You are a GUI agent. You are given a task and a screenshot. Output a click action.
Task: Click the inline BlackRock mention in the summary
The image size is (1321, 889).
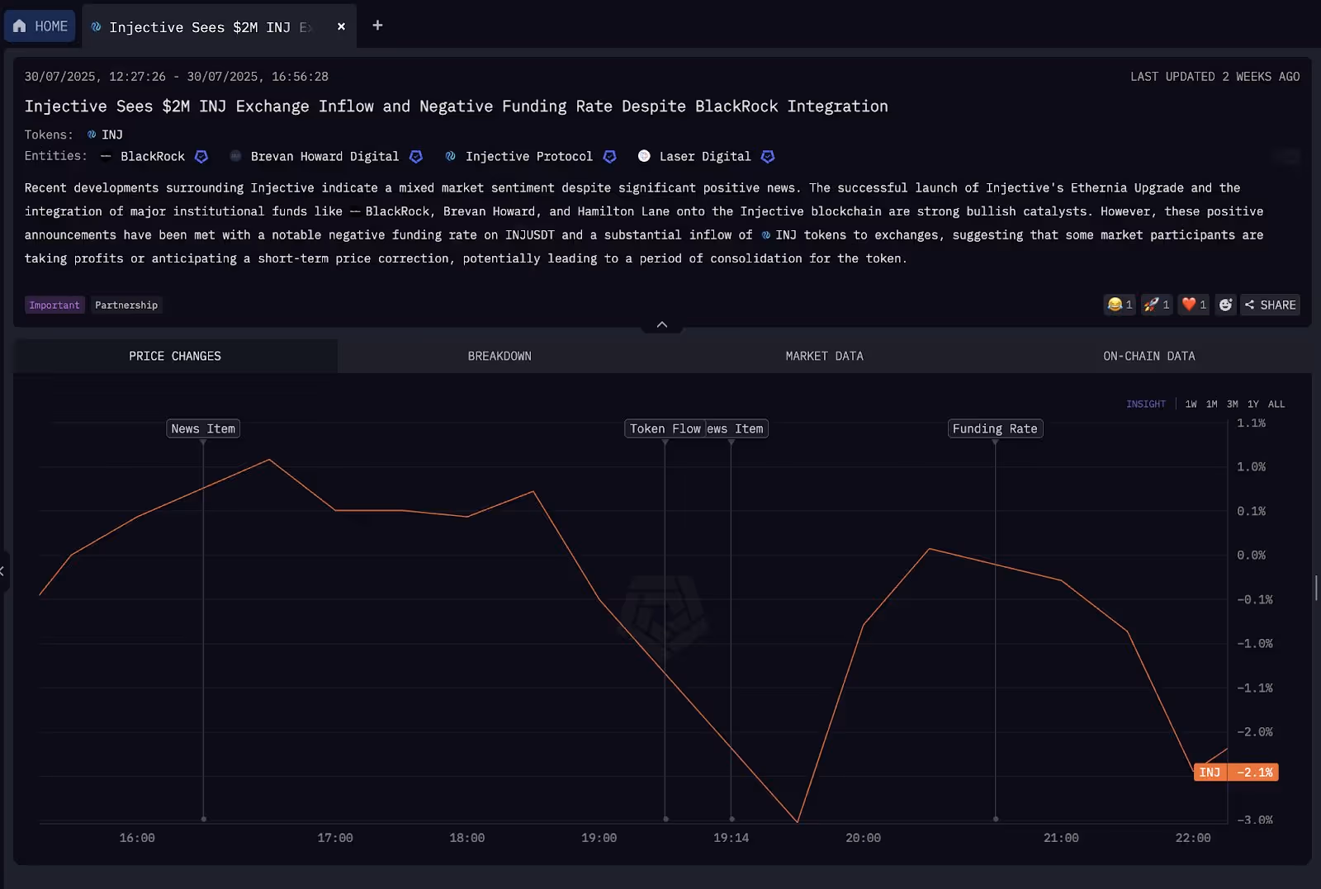click(x=391, y=211)
